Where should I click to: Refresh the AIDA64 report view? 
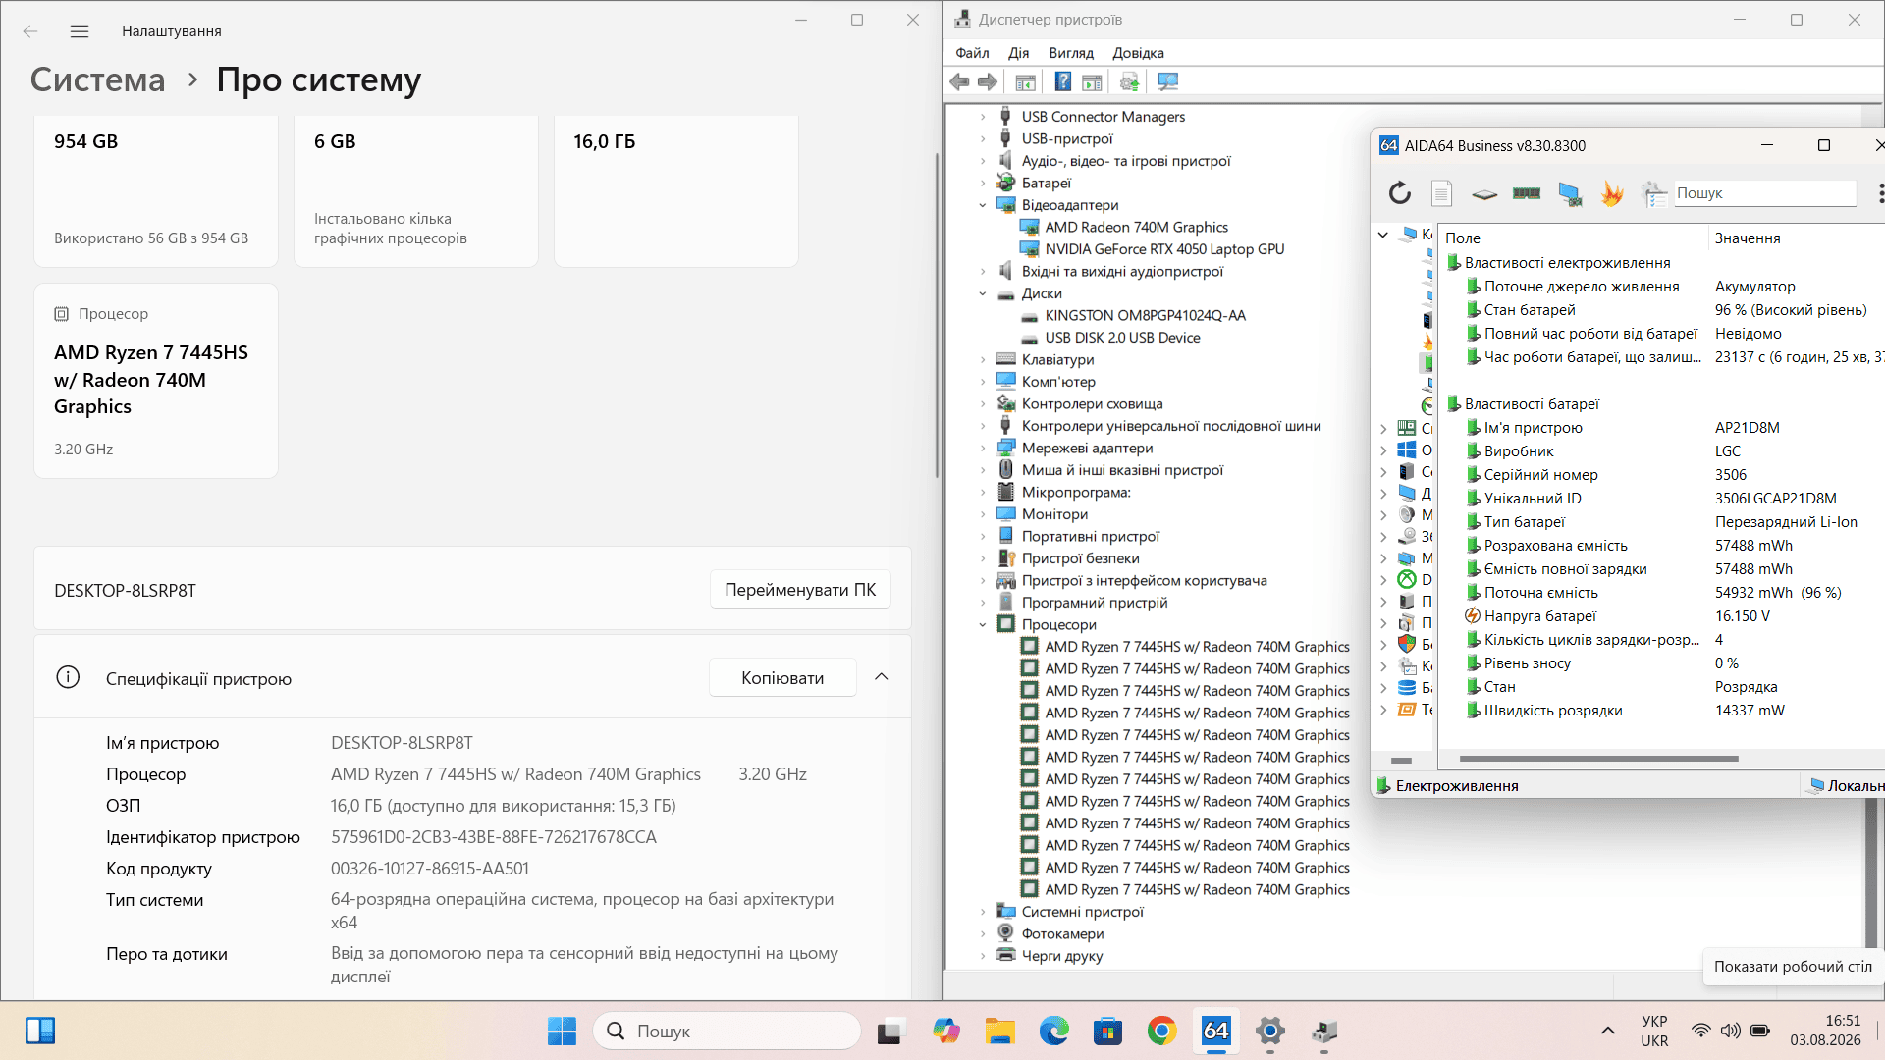(1400, 193)
